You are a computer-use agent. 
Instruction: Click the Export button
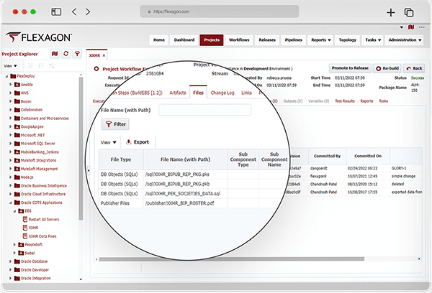click(138, 142)
